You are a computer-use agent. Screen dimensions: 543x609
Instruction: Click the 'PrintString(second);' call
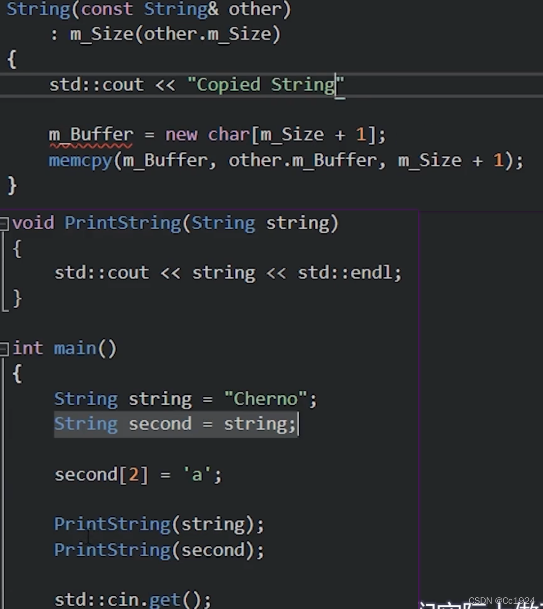(159, 550)
